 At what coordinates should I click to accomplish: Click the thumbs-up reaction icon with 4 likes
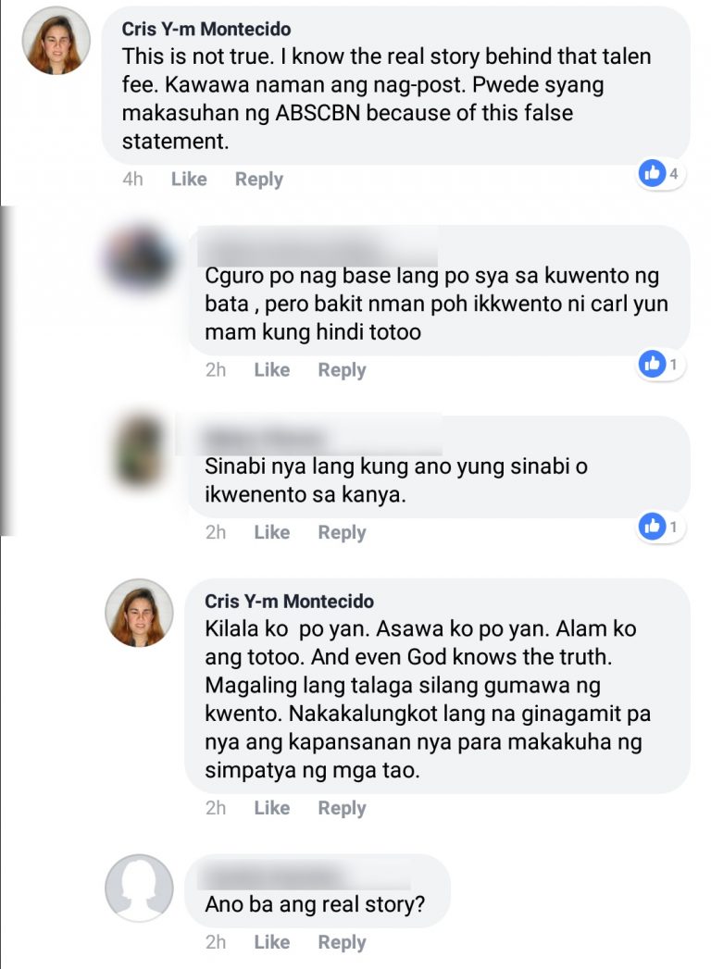[652, 173]
